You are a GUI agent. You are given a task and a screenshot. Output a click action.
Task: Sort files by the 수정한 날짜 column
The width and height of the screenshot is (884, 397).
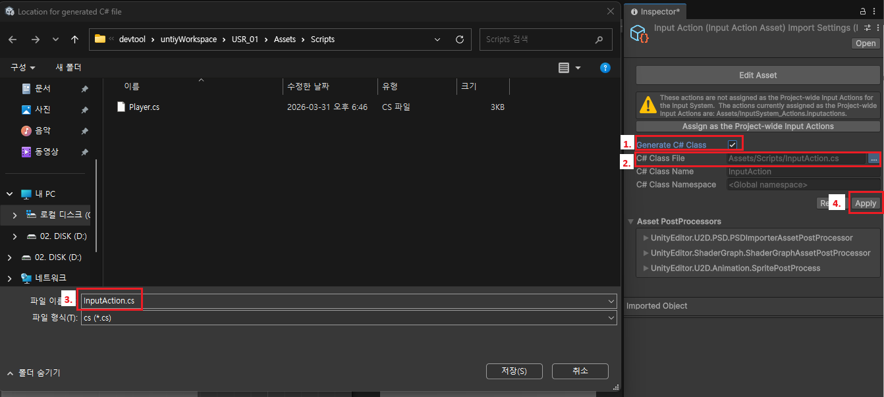coord(308,87)
